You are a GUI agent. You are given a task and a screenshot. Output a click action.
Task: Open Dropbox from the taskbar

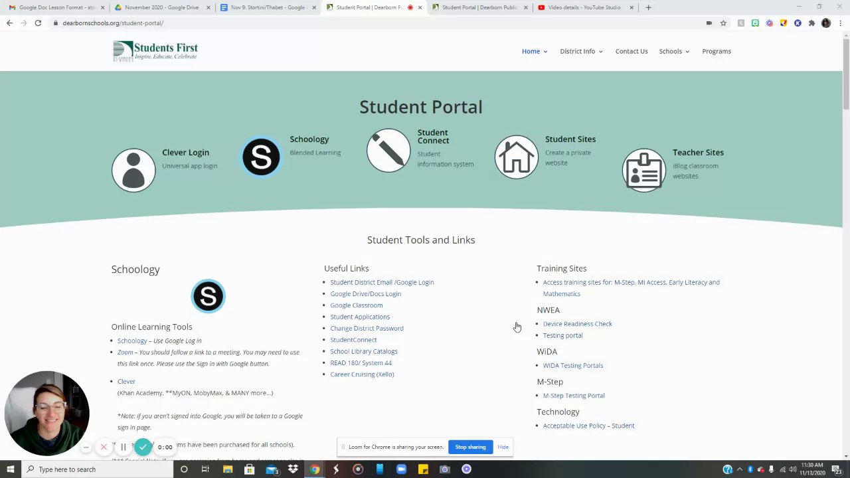point(293,469)
